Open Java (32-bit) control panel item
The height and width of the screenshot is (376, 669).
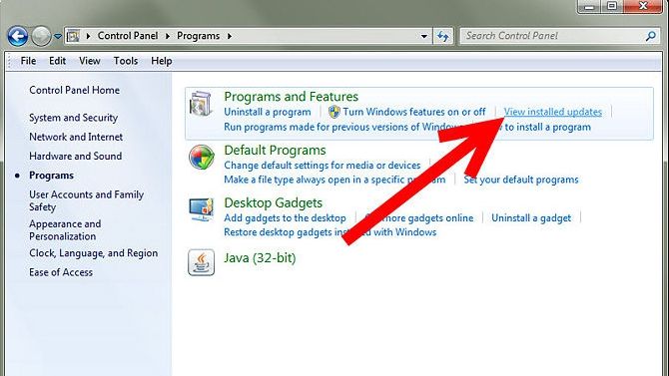[260, 258]
